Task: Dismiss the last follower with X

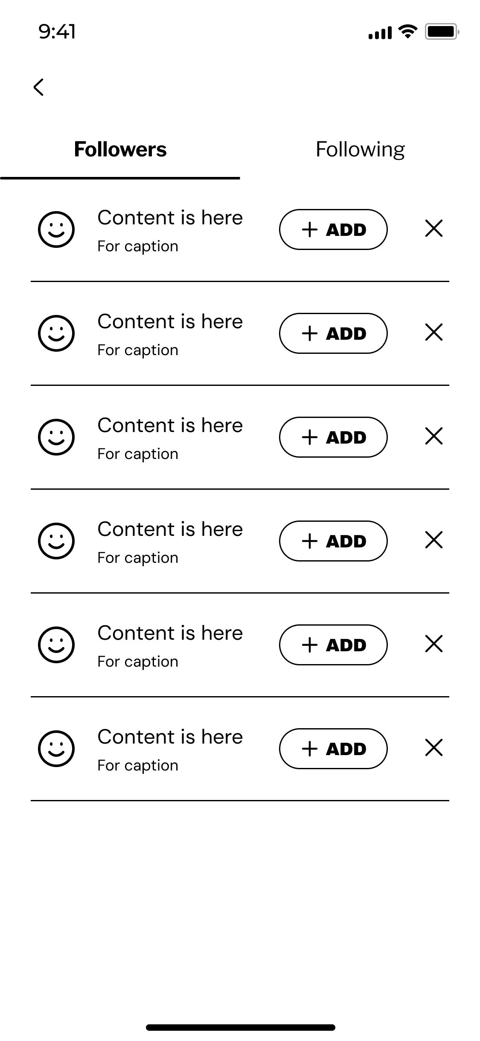Action: pyautogui.click(x=433, y=747)
